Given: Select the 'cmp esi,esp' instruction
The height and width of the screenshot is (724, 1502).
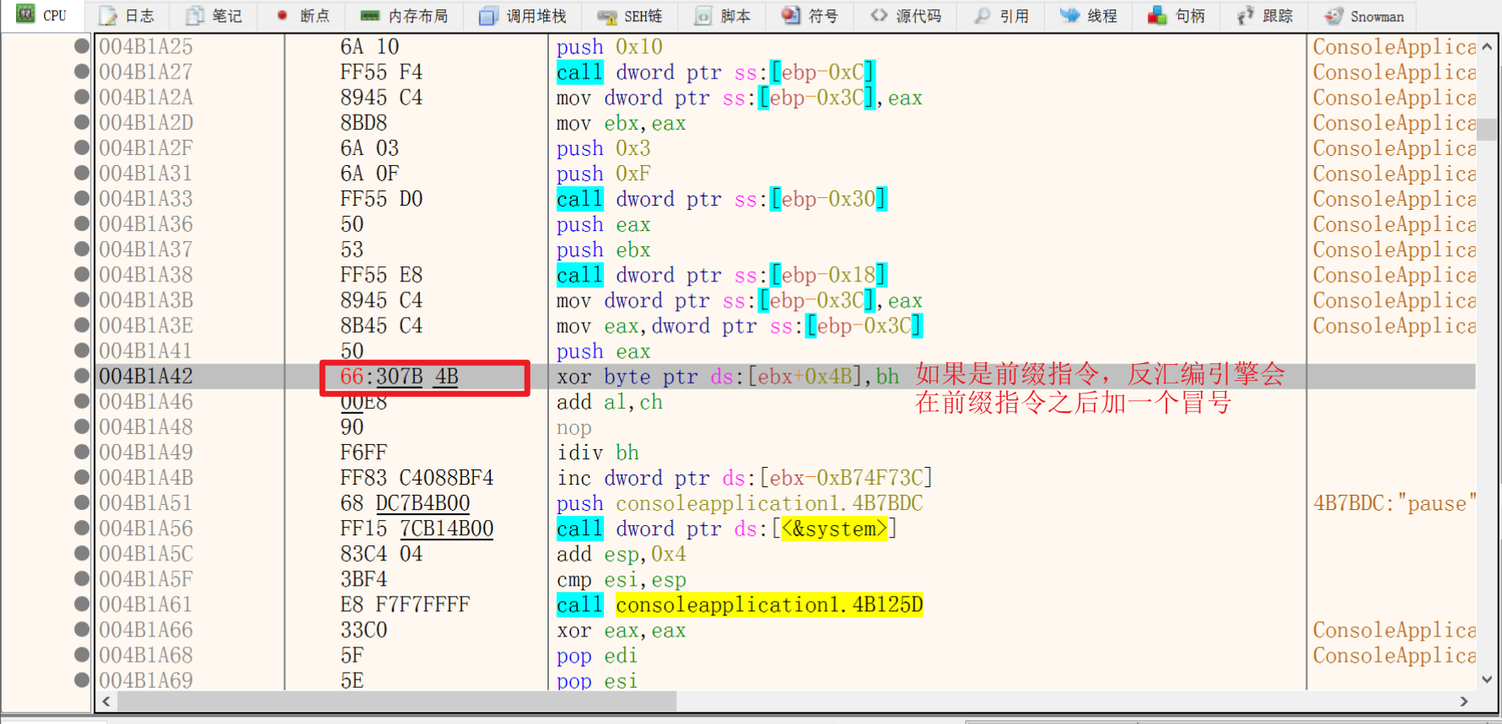Looking at the screenshot, I should click(x=622, y=579).
